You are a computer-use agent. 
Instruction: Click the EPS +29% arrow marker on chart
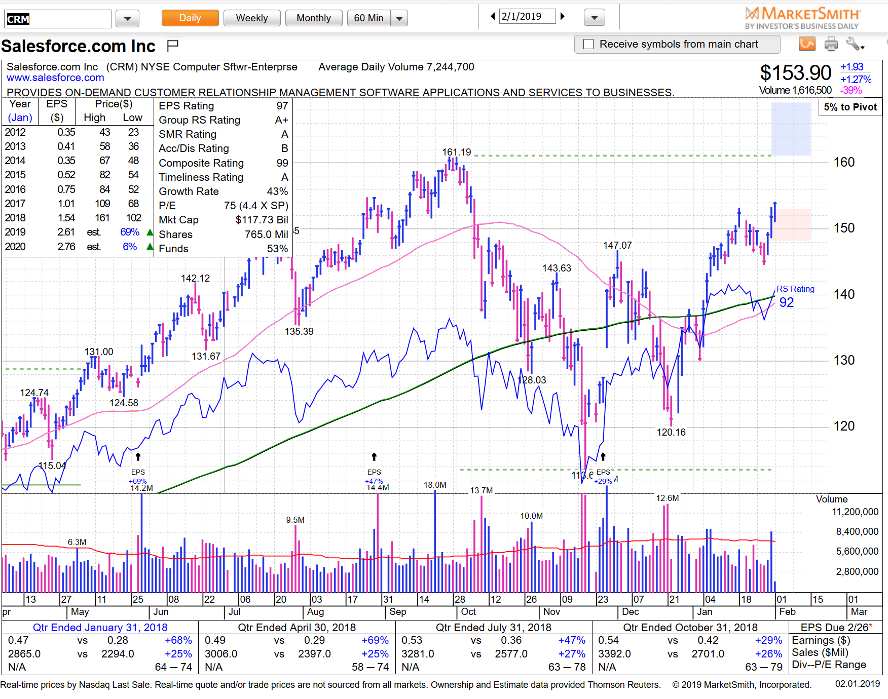[x=603, y=457]
